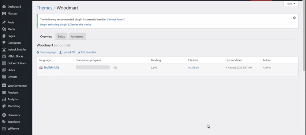The image size is (306, 135).
Task: Click the Templates folder icon
Action: (x=4, y=122)
